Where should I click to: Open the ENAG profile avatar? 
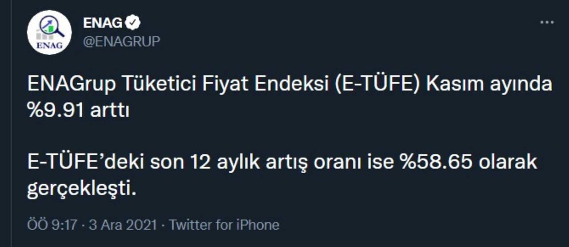point(49,32)
